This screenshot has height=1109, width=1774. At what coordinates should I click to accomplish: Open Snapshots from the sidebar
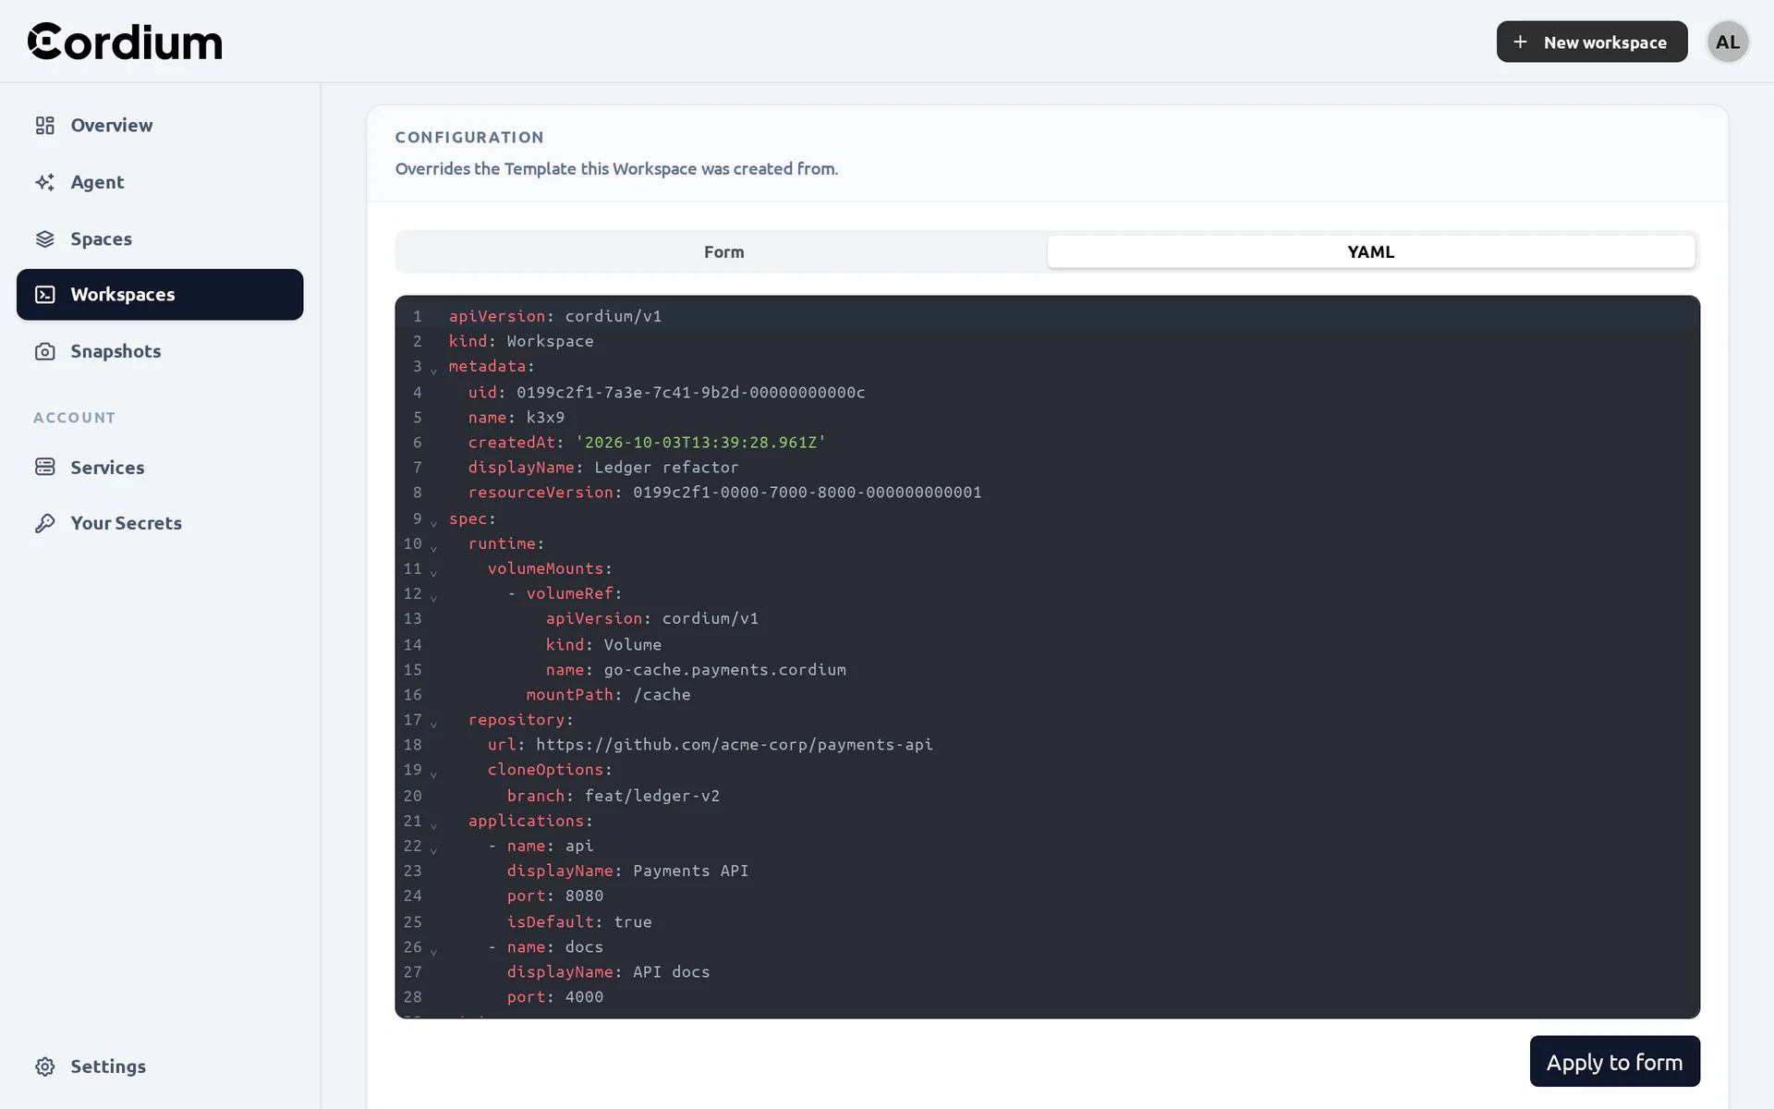pyautogui.click(x=160, y=351)
